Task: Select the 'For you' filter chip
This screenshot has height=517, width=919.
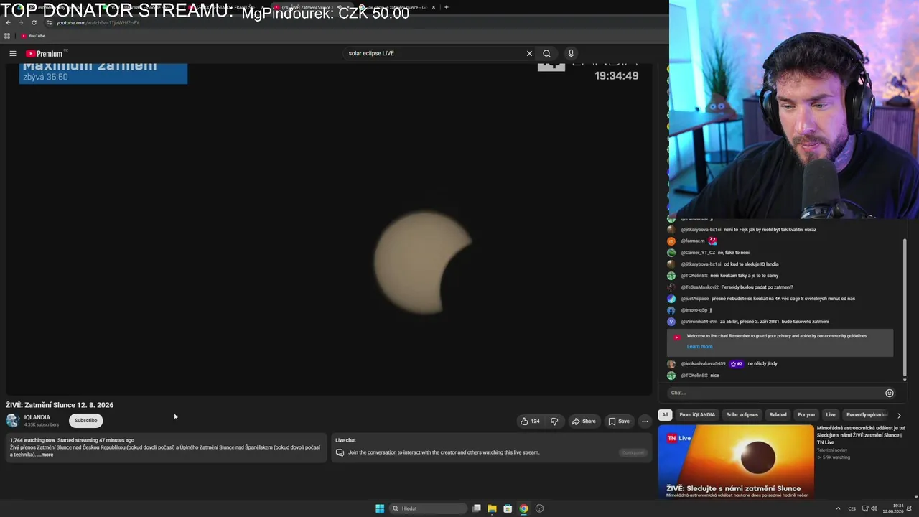Action: coord(806,414)
